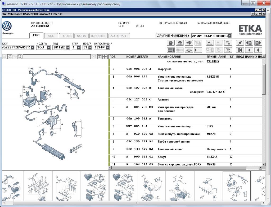Image resolution: width=271 pixels, height=207 pixels.
Task: Click the НАИМЕНОВАНИЕ column header
Action: tap(169, 57)
